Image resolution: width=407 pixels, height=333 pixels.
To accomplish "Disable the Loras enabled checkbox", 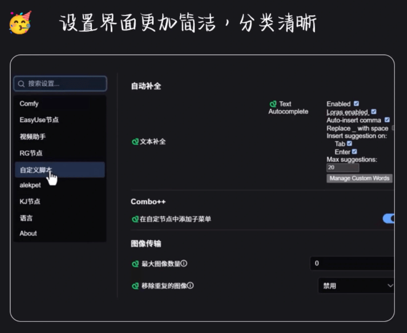I will [x=374, y=111].
